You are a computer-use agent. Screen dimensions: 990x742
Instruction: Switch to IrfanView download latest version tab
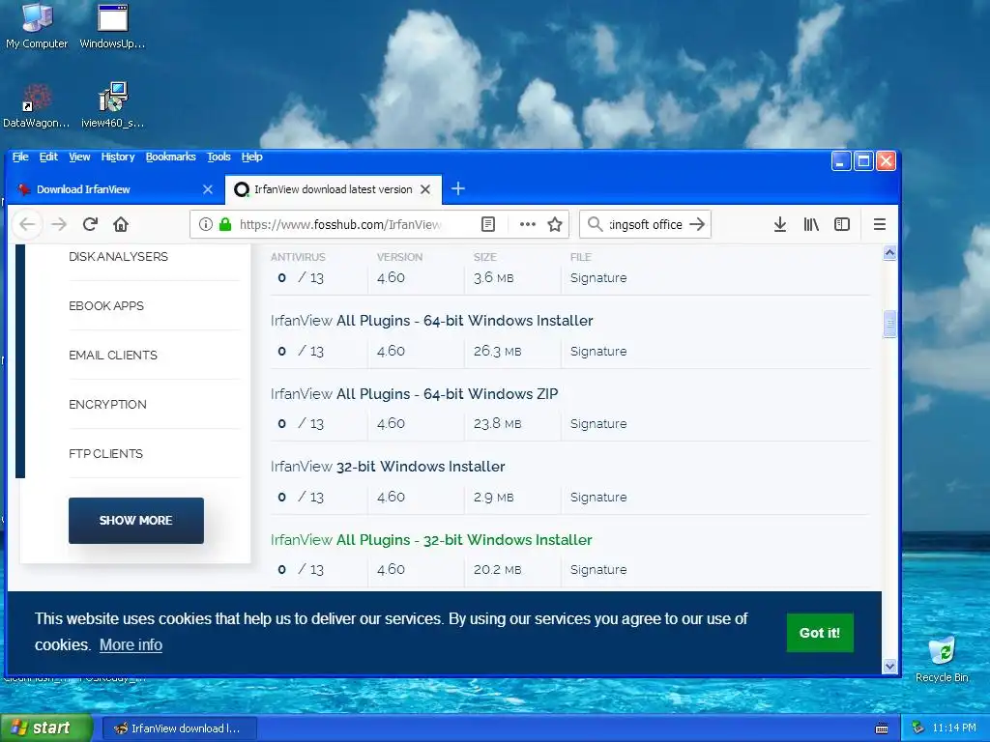333,189
